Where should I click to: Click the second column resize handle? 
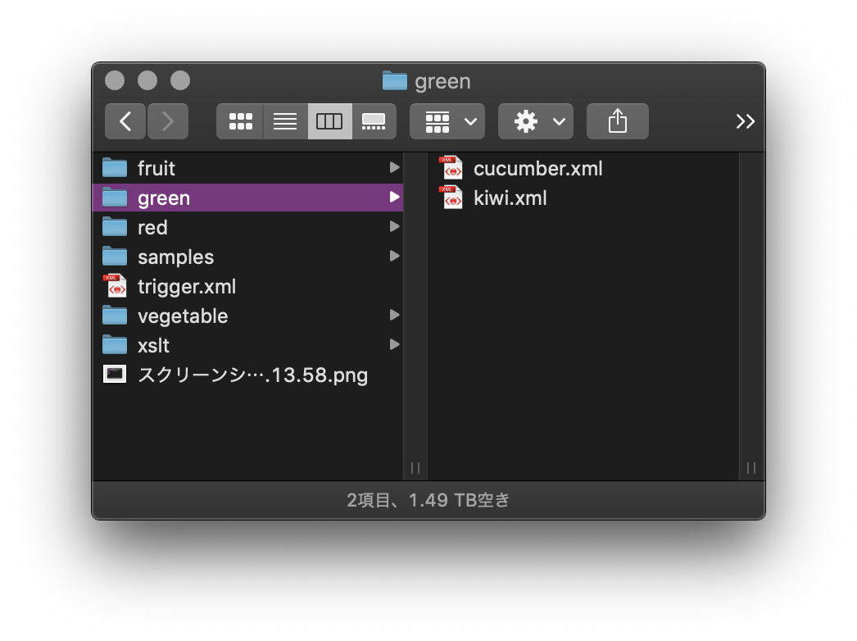point(751,468)
